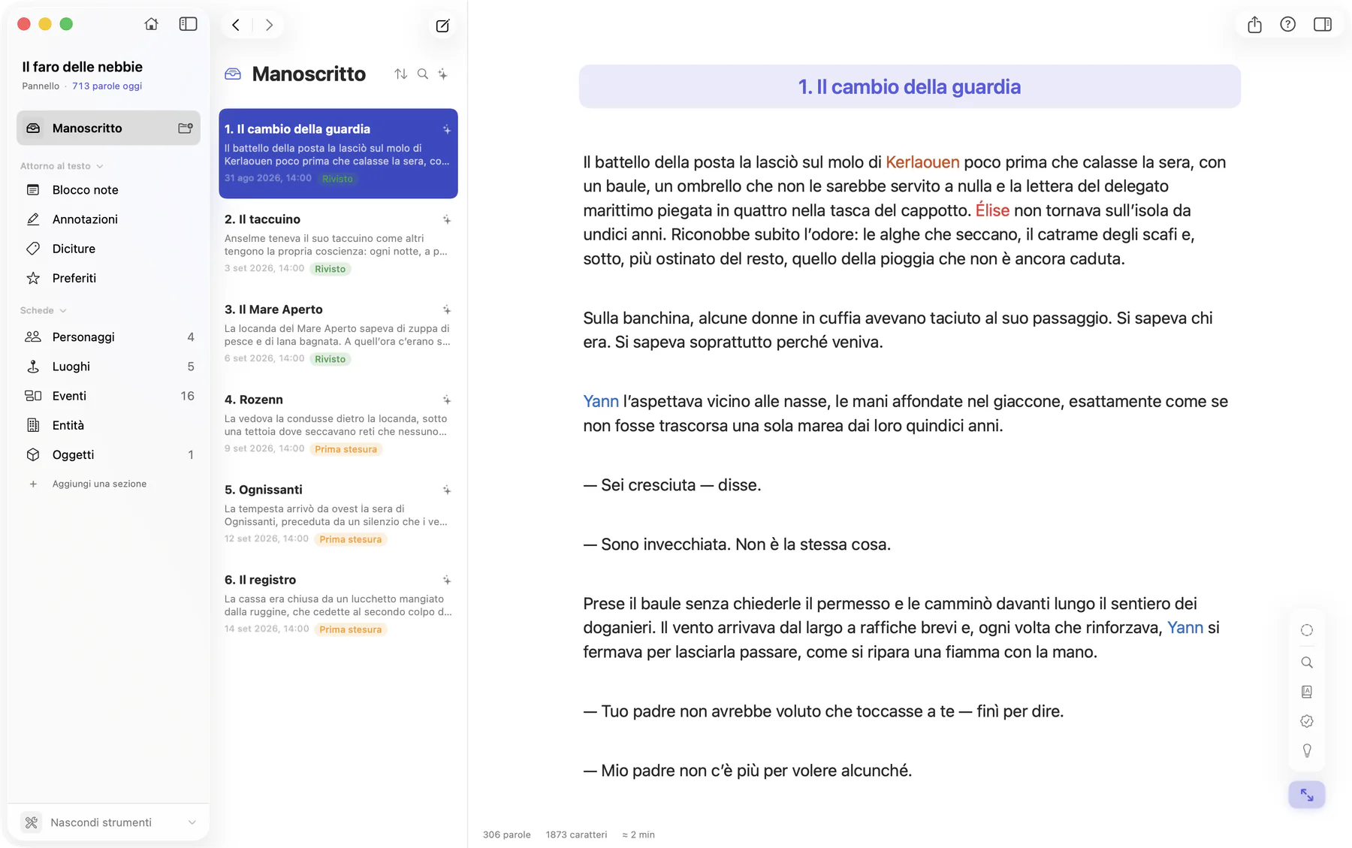Click the circle icon in right tool strip
The height and width of the screenshot is (848, 1352).
[x=1307, y=630]
